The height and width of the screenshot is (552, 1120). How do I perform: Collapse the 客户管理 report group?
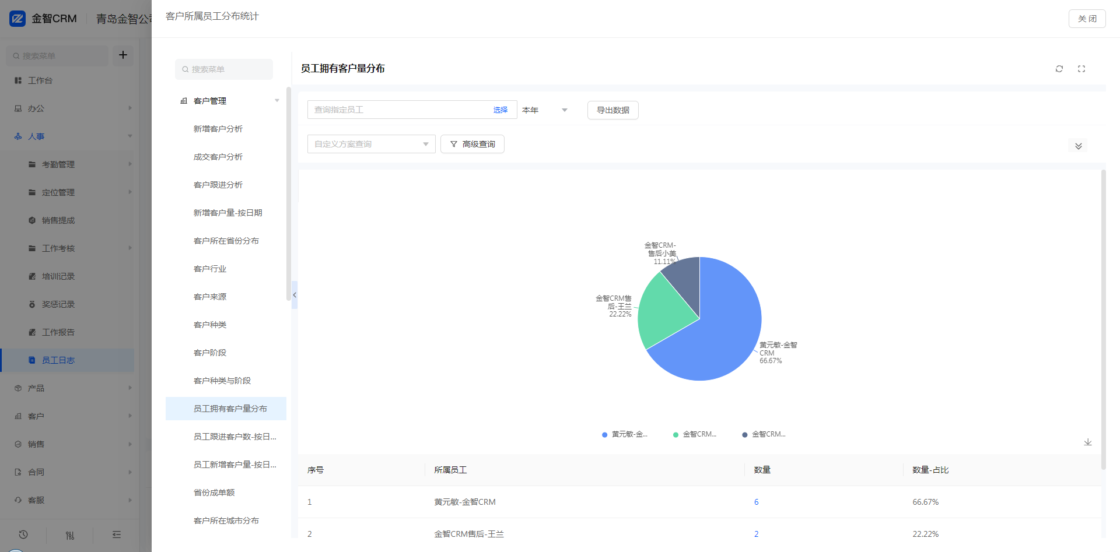click(226, 101)
